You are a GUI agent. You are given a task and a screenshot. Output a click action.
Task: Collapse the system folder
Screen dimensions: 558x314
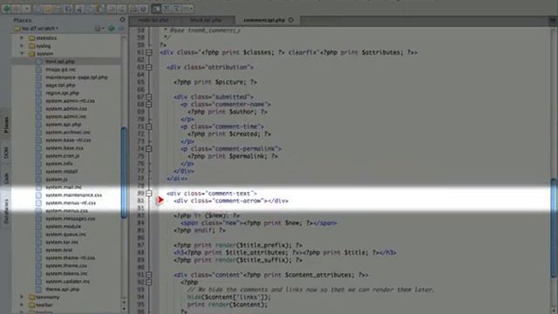coord(22,53)
